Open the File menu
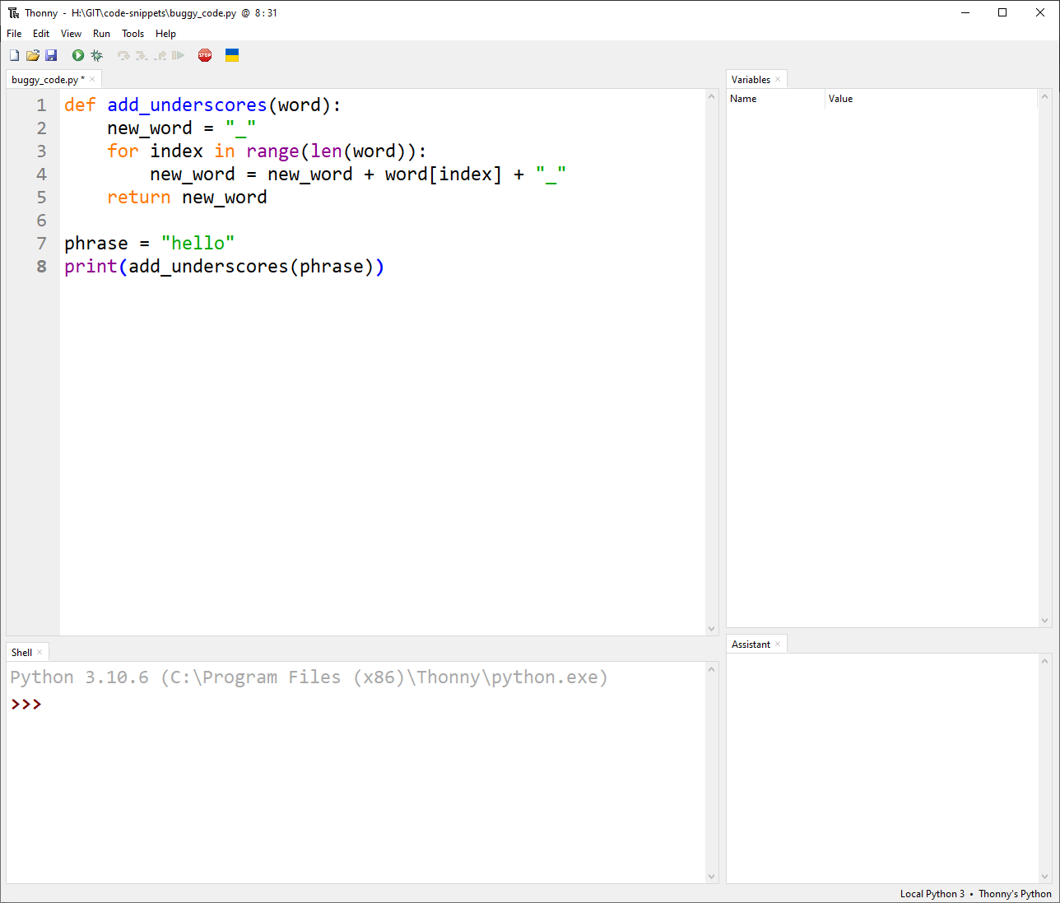1060x903 pixels. (x=14, y=34)
